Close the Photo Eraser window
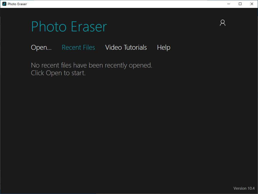 (252, 4)
